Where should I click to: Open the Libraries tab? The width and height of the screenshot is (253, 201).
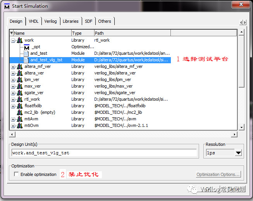[x=71, y=21]
